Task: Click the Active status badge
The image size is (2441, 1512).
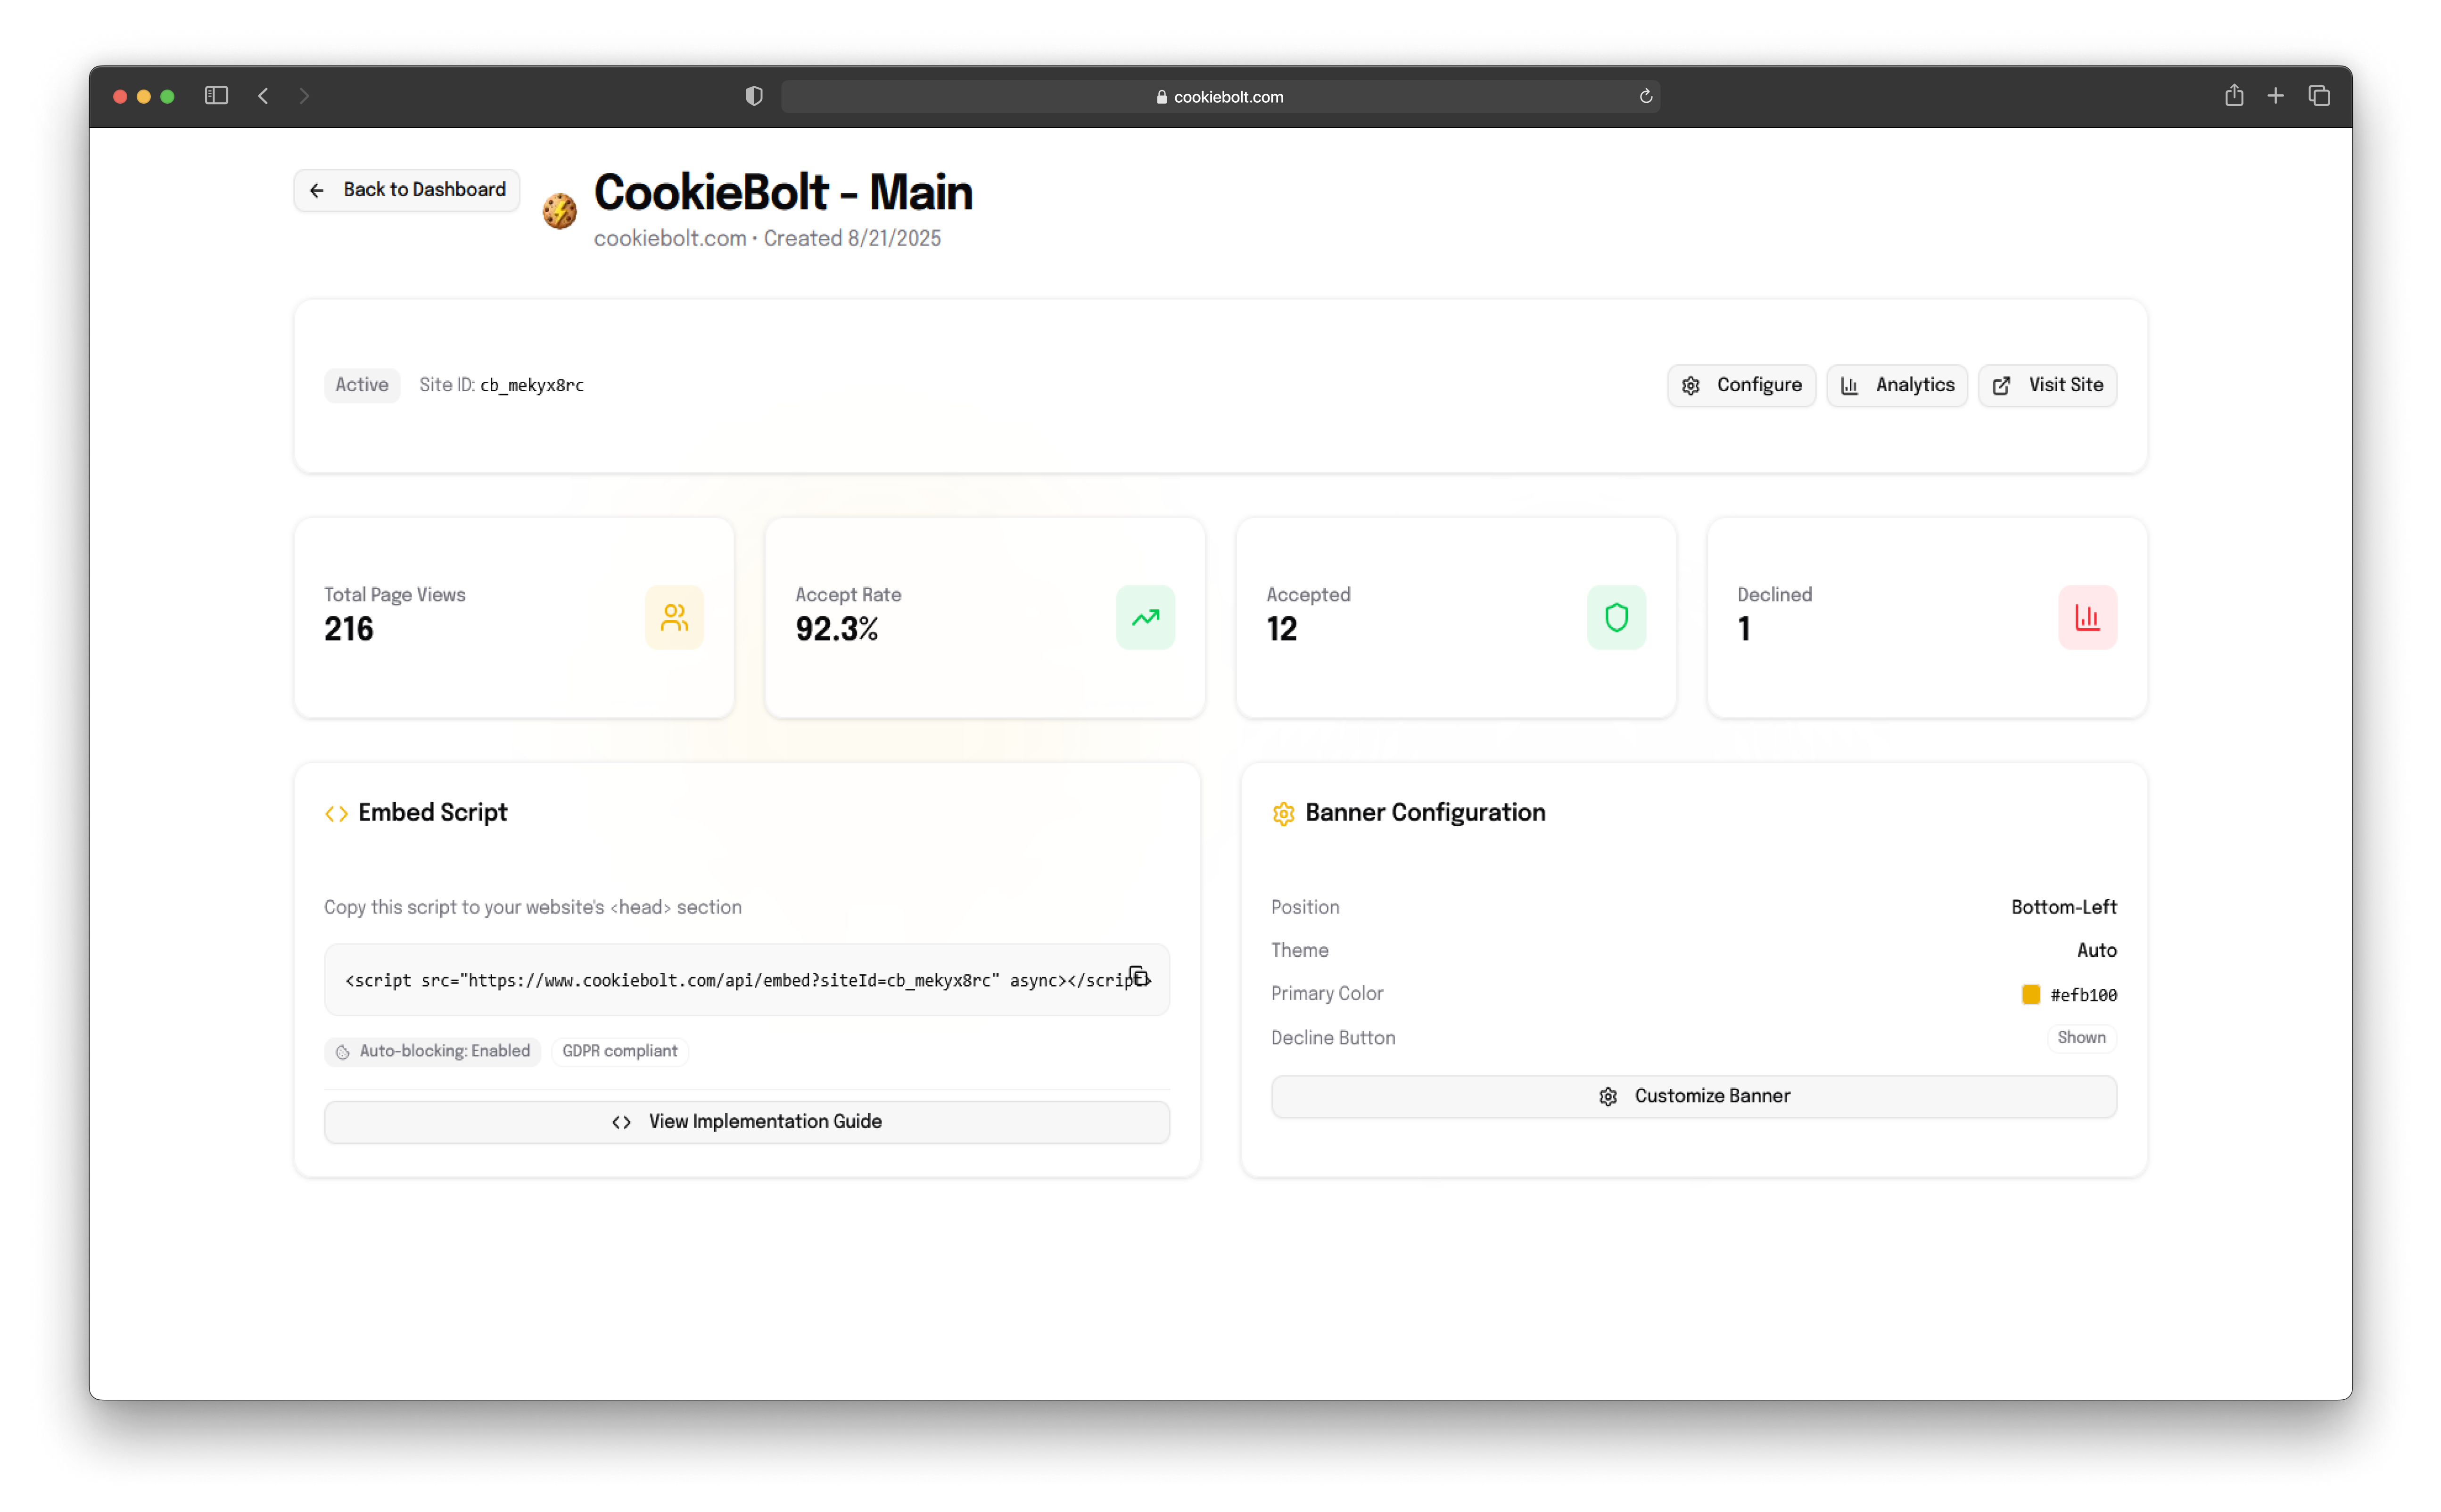Action: tap(361, 385)
